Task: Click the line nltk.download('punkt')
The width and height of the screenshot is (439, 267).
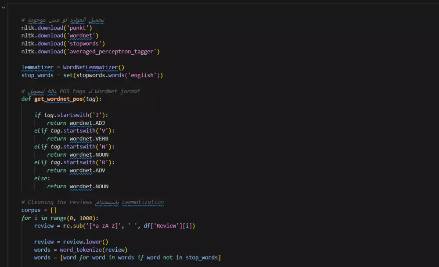Action: point(57,28)
